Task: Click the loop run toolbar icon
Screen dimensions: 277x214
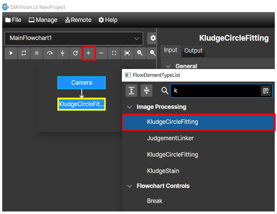Action: 24,53
